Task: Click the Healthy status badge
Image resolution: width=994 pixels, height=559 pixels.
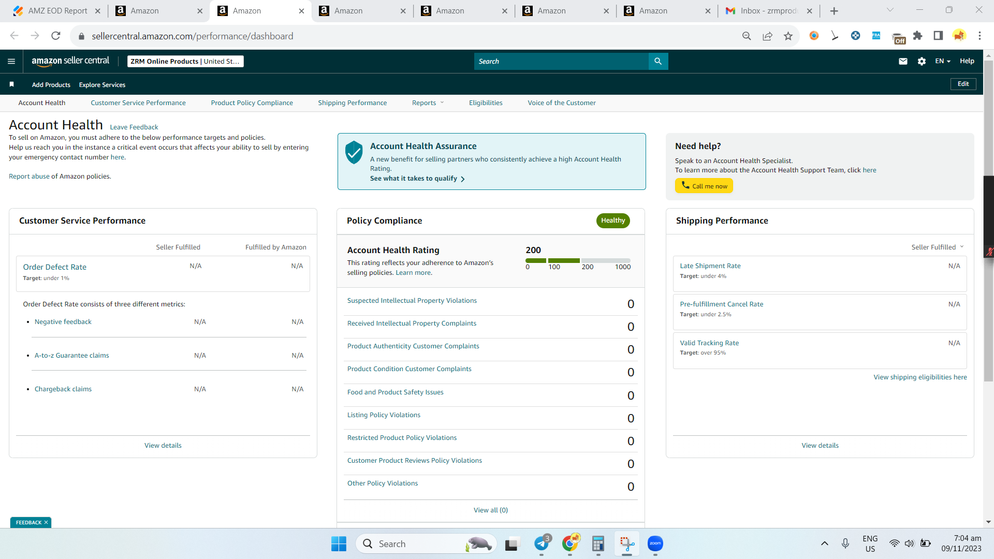Action: (613, 220)
